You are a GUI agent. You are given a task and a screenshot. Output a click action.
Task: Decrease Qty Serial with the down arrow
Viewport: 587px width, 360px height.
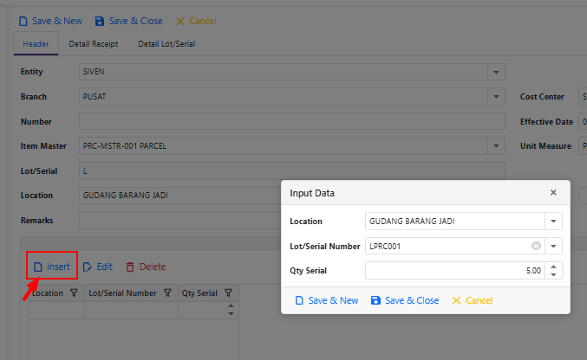(x=553, y=275)
